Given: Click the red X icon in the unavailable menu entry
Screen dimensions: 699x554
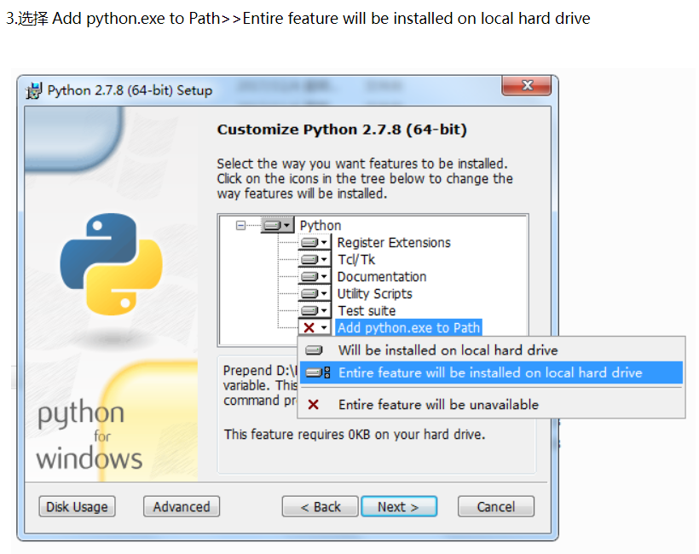Looking at the screenshot, I should [314, 405].
